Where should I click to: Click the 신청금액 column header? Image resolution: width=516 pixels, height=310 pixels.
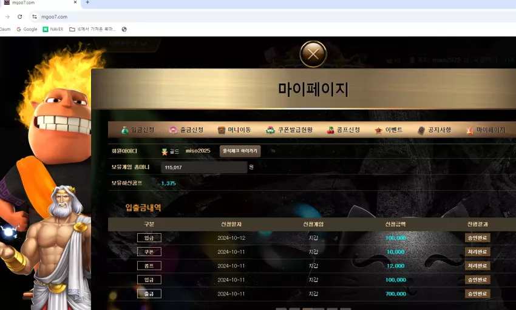tap(396, 224)
